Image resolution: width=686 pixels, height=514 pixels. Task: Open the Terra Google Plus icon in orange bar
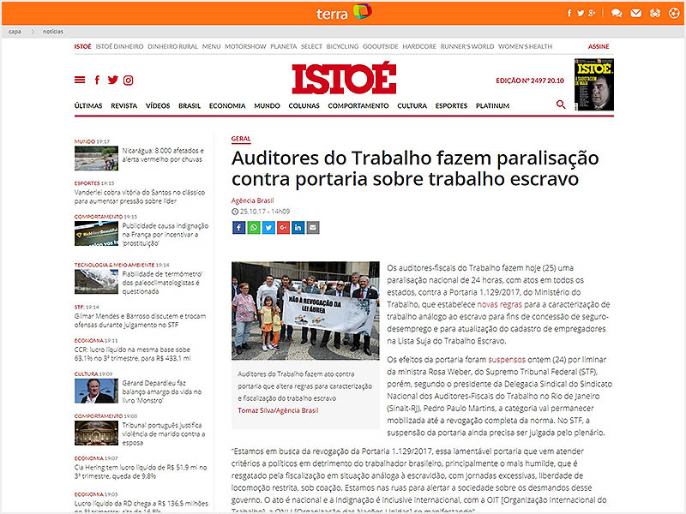[592, 13]
